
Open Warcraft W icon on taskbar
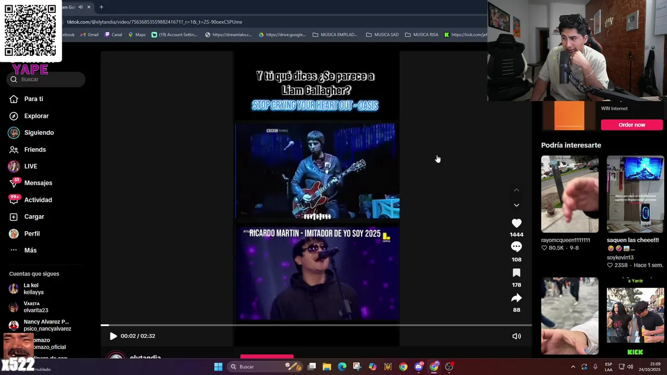tap(388, 367)
